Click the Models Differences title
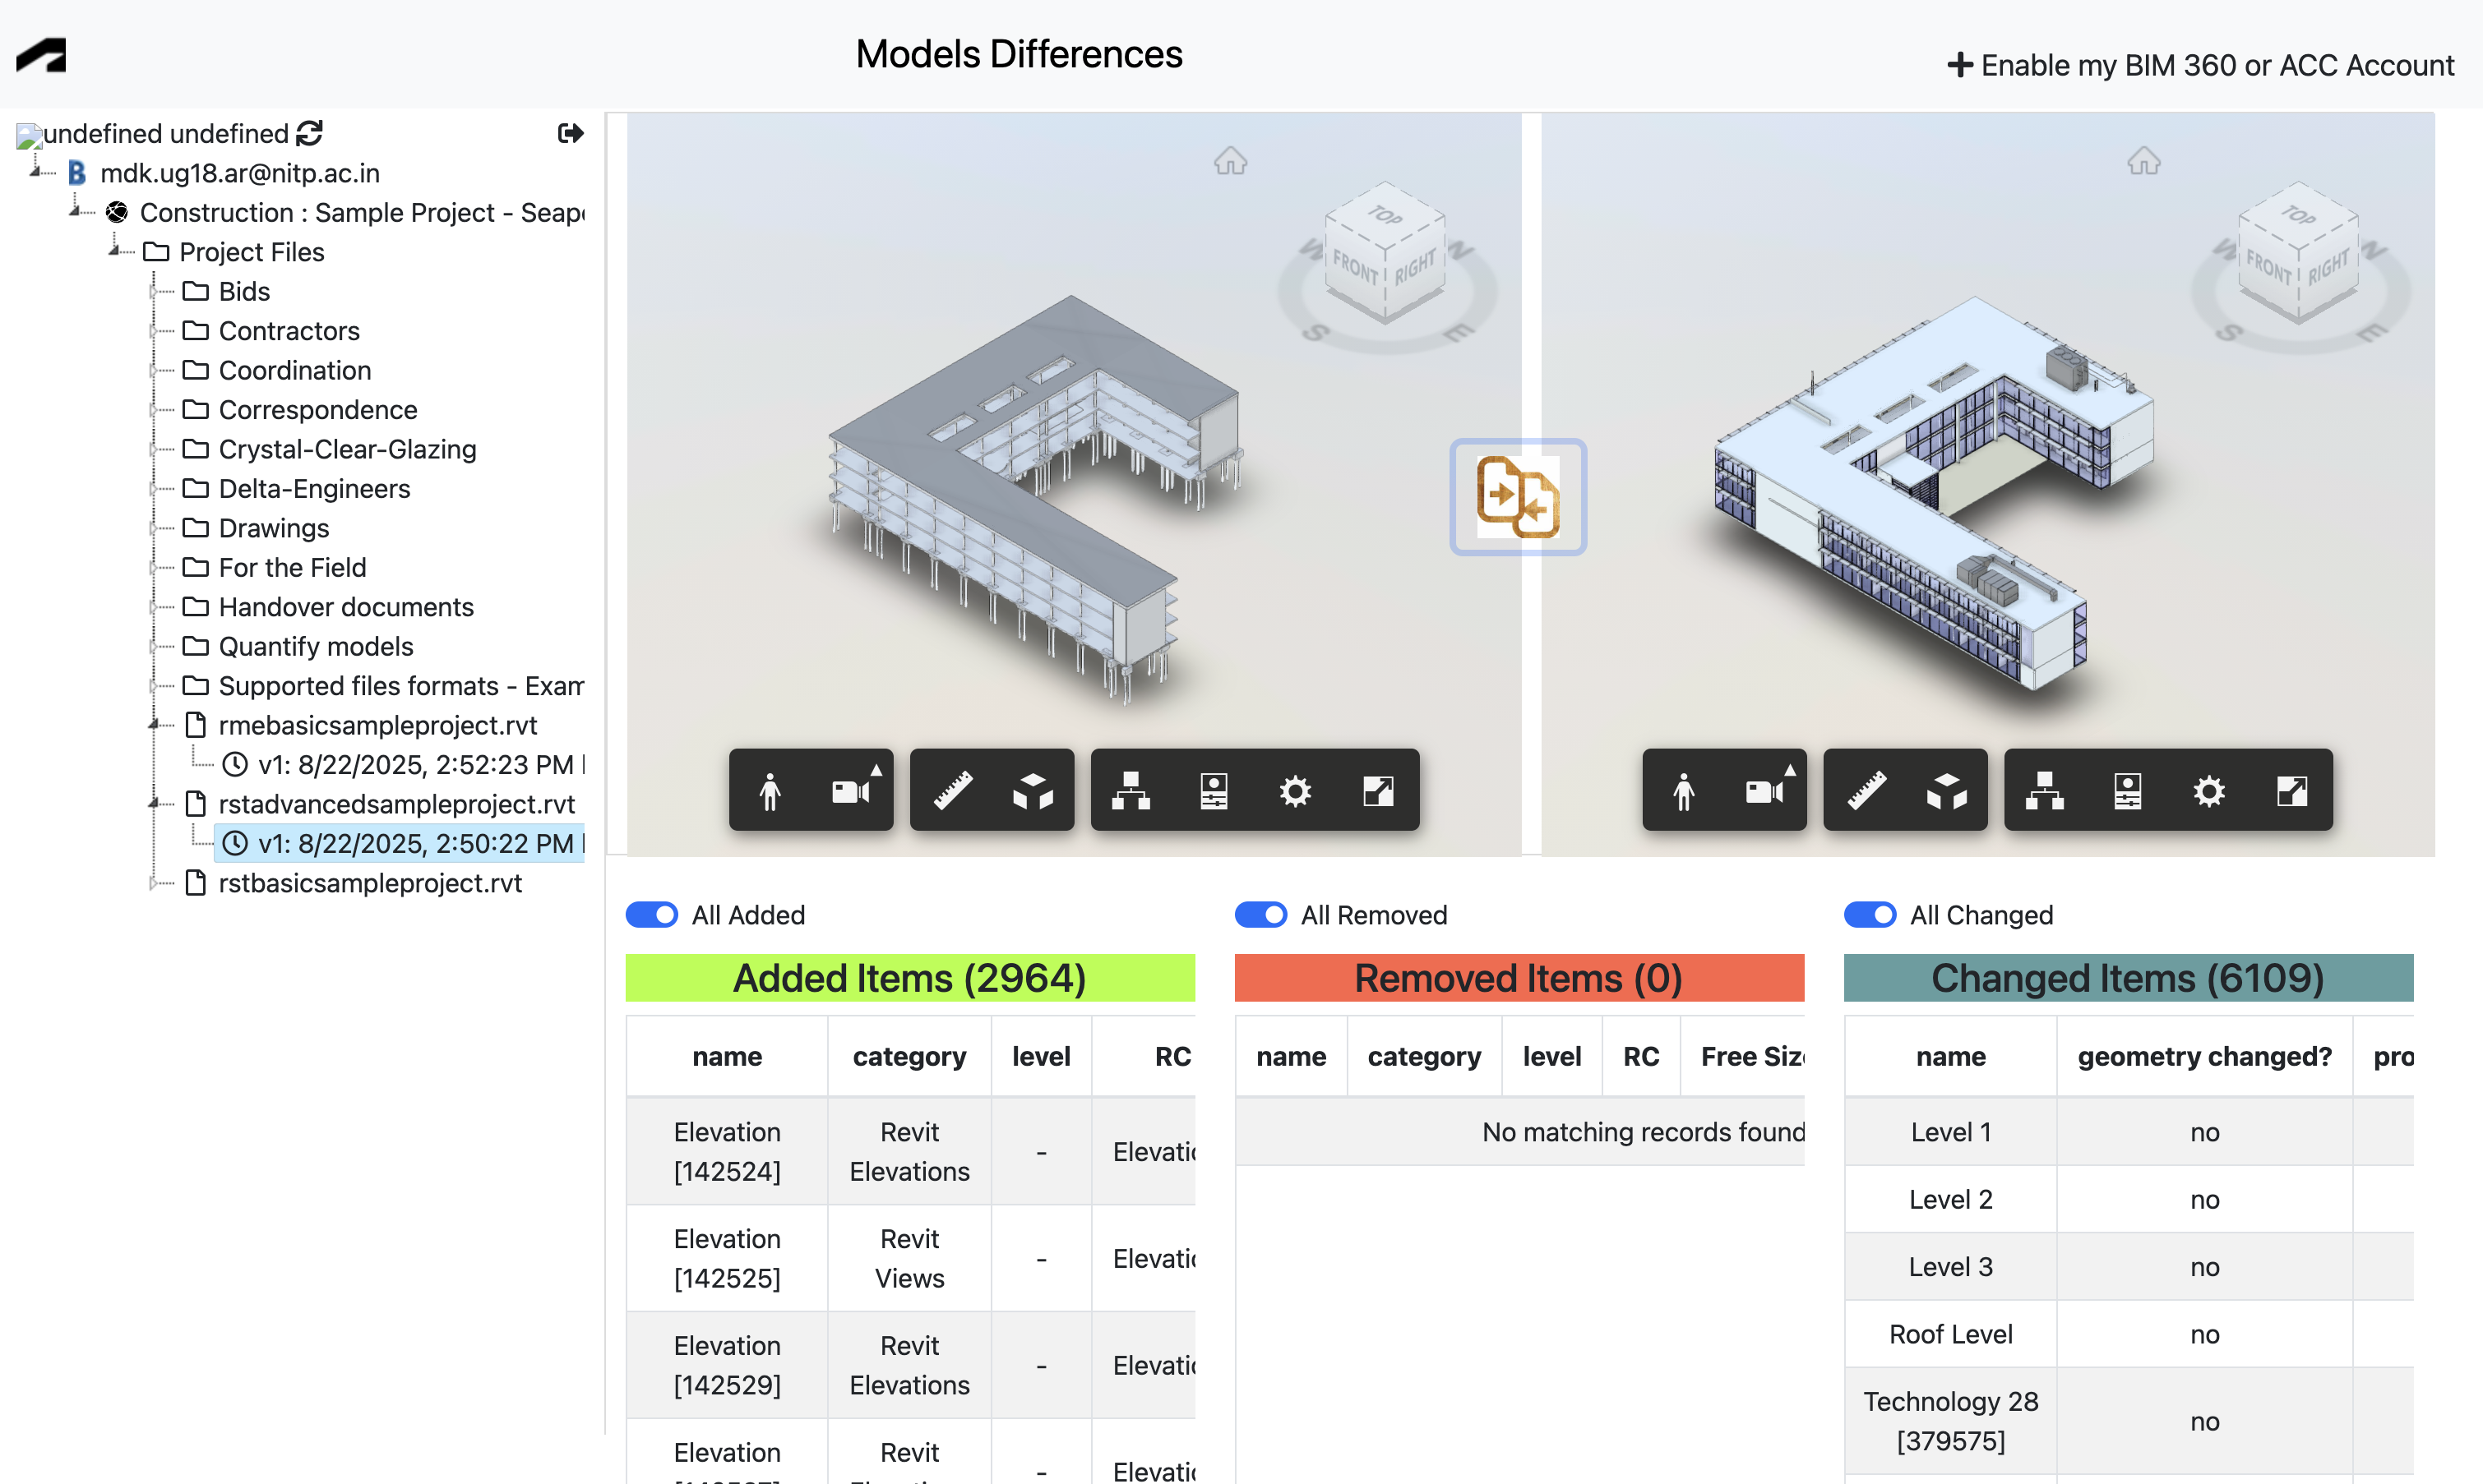 [x=1019, y=54]
